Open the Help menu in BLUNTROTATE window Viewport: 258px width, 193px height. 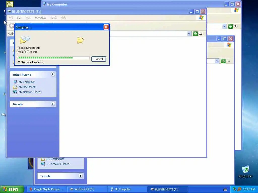click(63, 18)
